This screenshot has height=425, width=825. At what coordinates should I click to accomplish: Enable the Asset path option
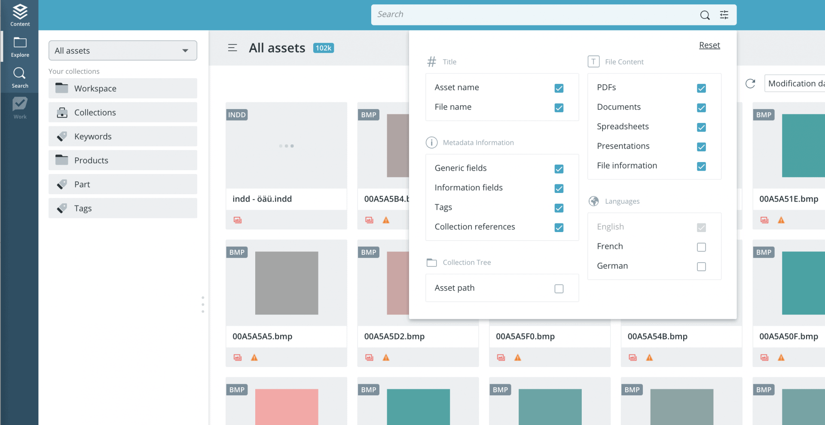(x=559, y=289)
